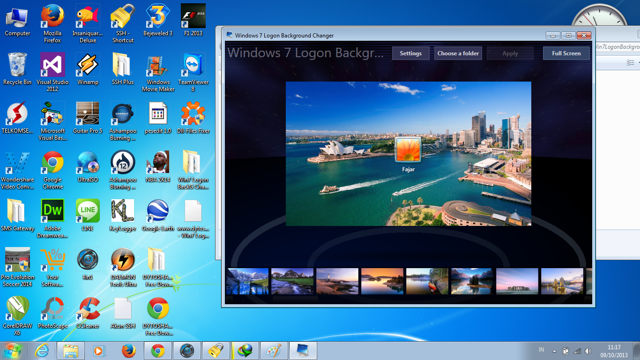The width and height of the screenshot is (640, 360).
Task: Open the IN language selector in the tray
Action: pyautogui.click(x=541, y=350)
